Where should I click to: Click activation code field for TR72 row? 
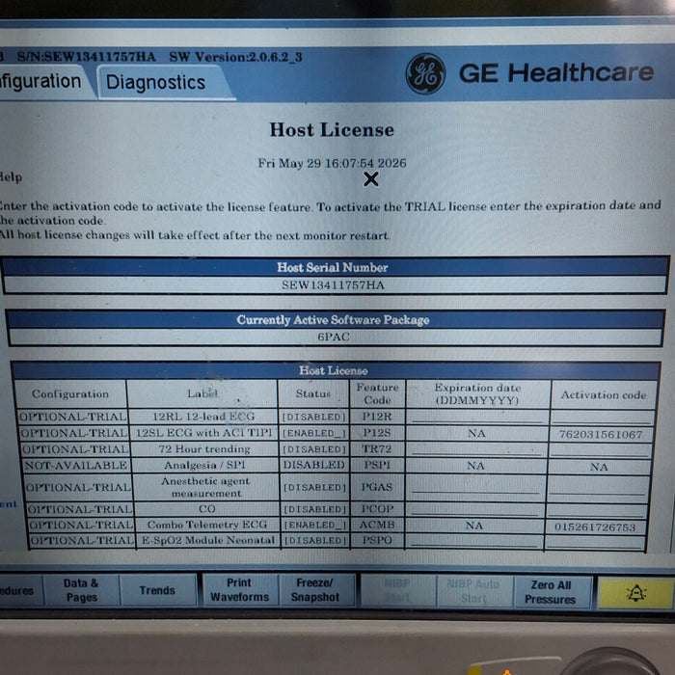coord(600,450)
